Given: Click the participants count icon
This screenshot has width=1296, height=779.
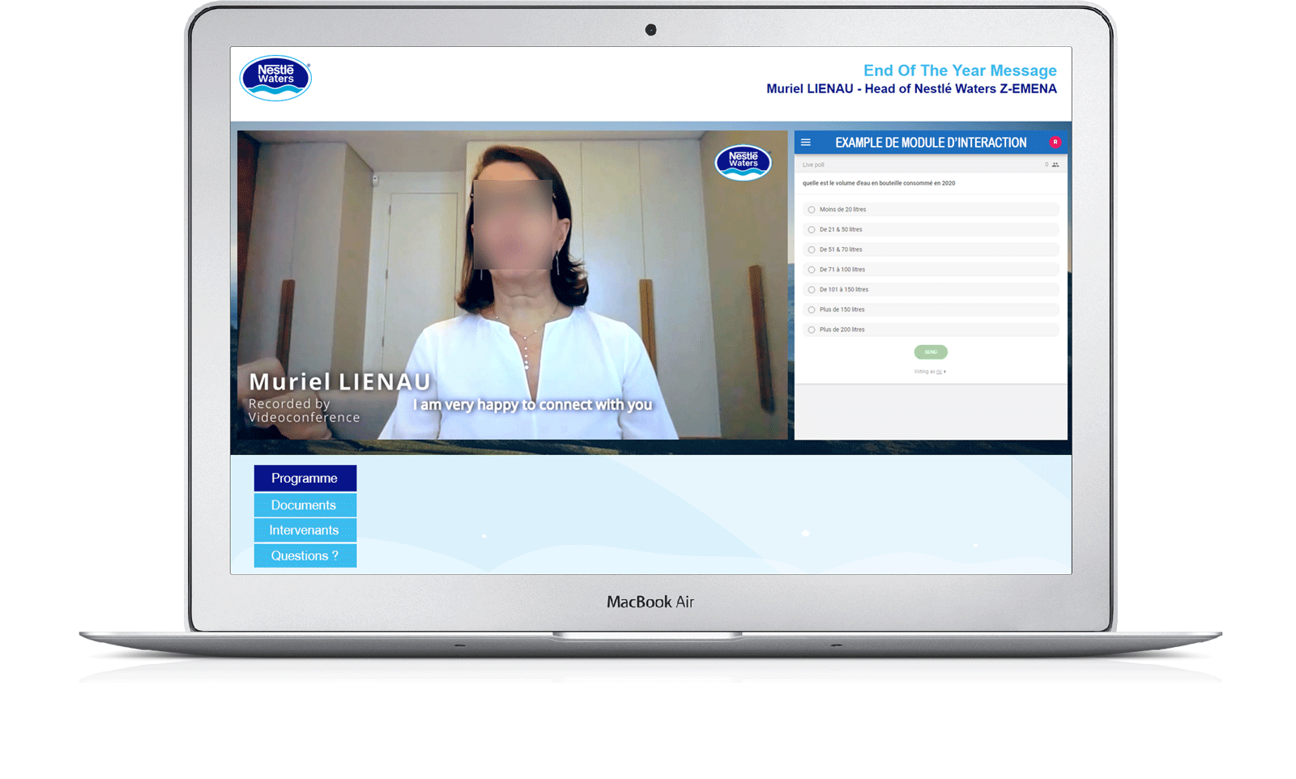Looking at the screenshot, I should 1055,164.
